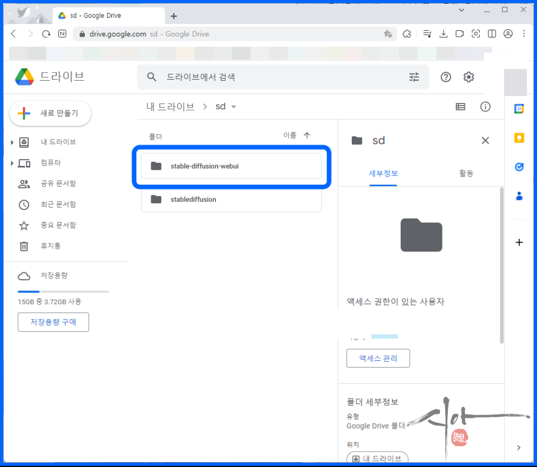
Task: Click the magnifier search icon
Action: pyautogui.click(x=152, y=77)
